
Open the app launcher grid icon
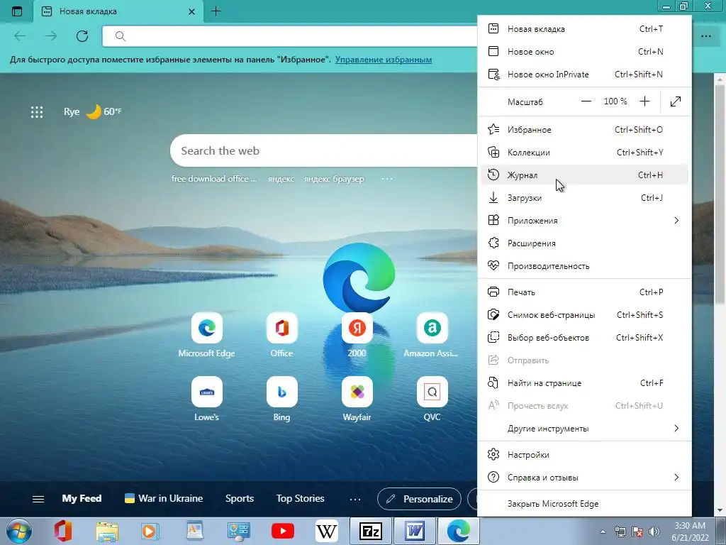pos(37,111)
